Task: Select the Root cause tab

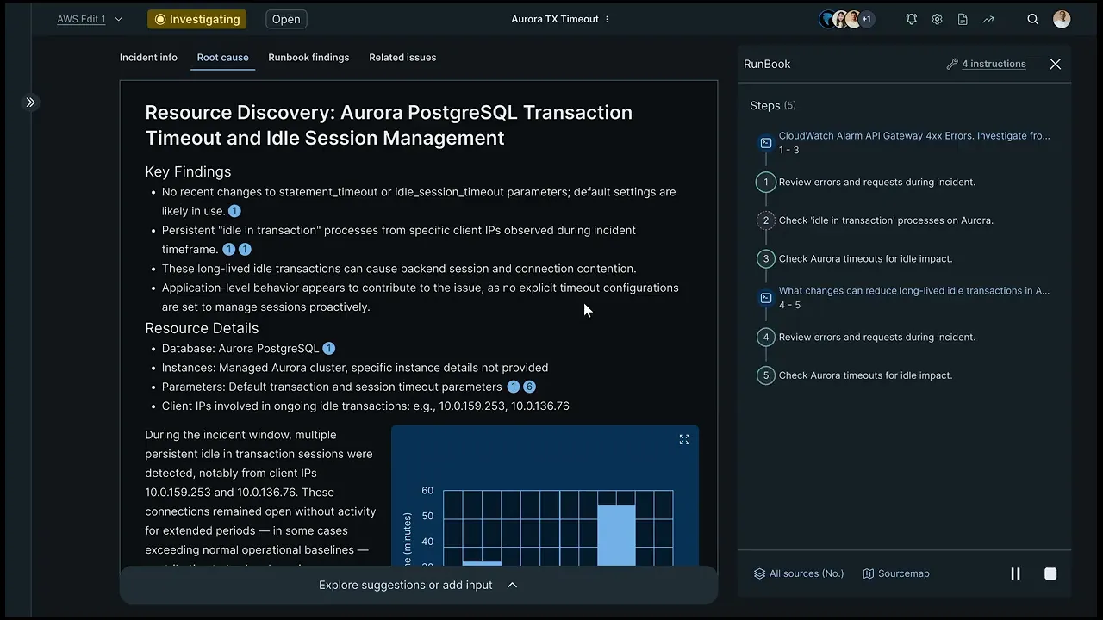Action: (222, 58)
